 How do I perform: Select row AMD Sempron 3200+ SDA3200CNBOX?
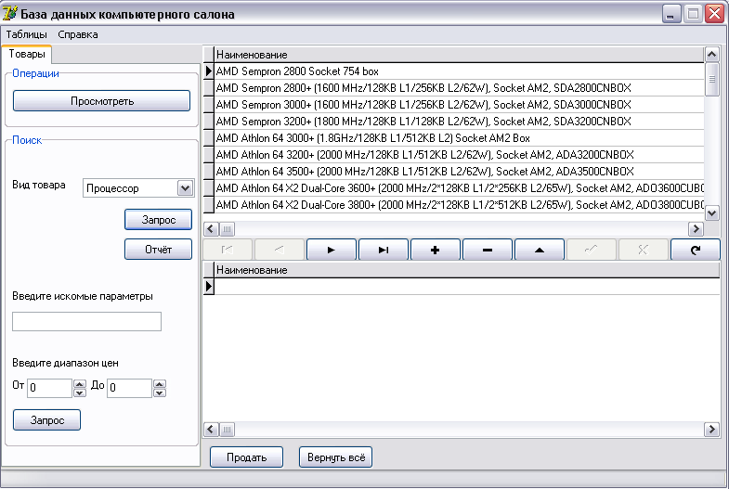pos(459,122)
